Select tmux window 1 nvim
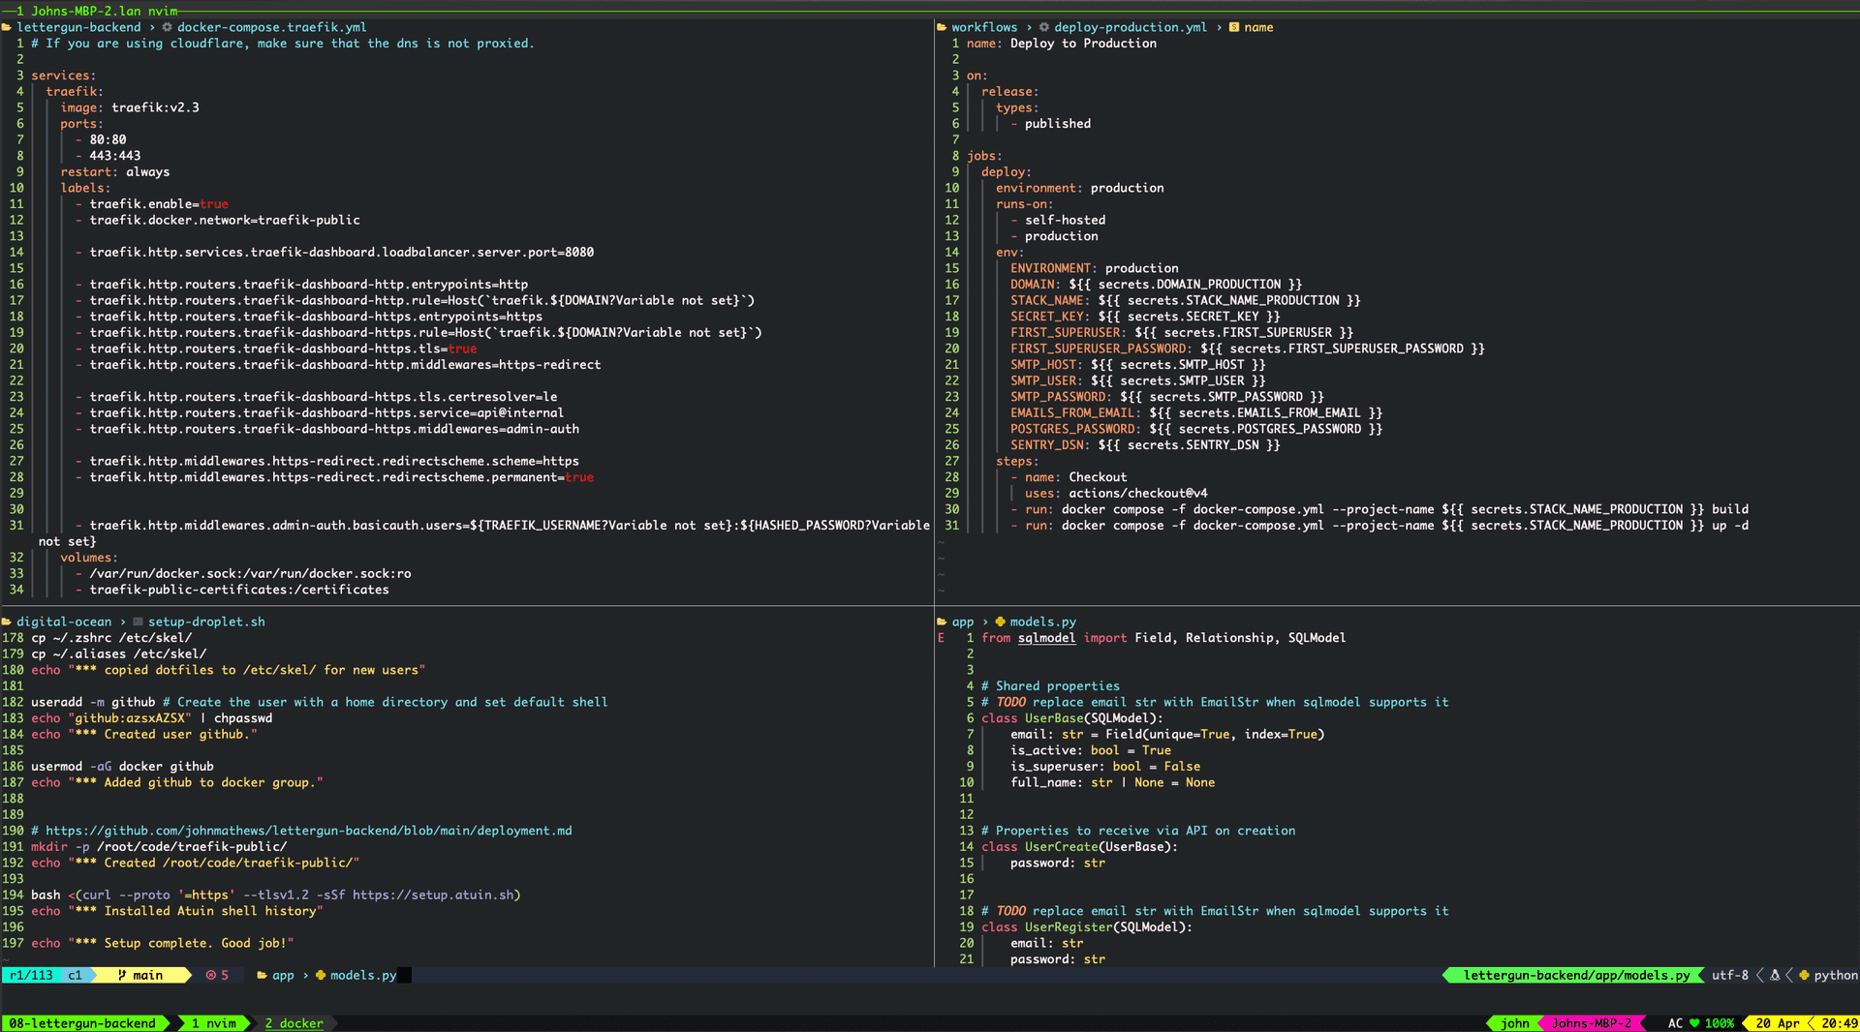 213,1023
